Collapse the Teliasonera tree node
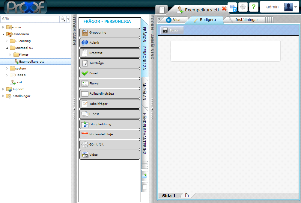The height and width of the screenshot is (203, 301). (x=3, y=34)
